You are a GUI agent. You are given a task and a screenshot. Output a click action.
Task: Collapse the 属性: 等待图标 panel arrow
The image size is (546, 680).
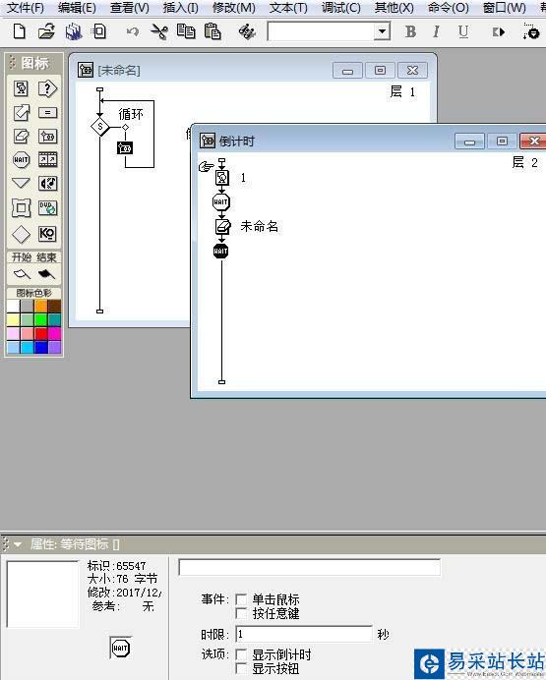(18, 543)
